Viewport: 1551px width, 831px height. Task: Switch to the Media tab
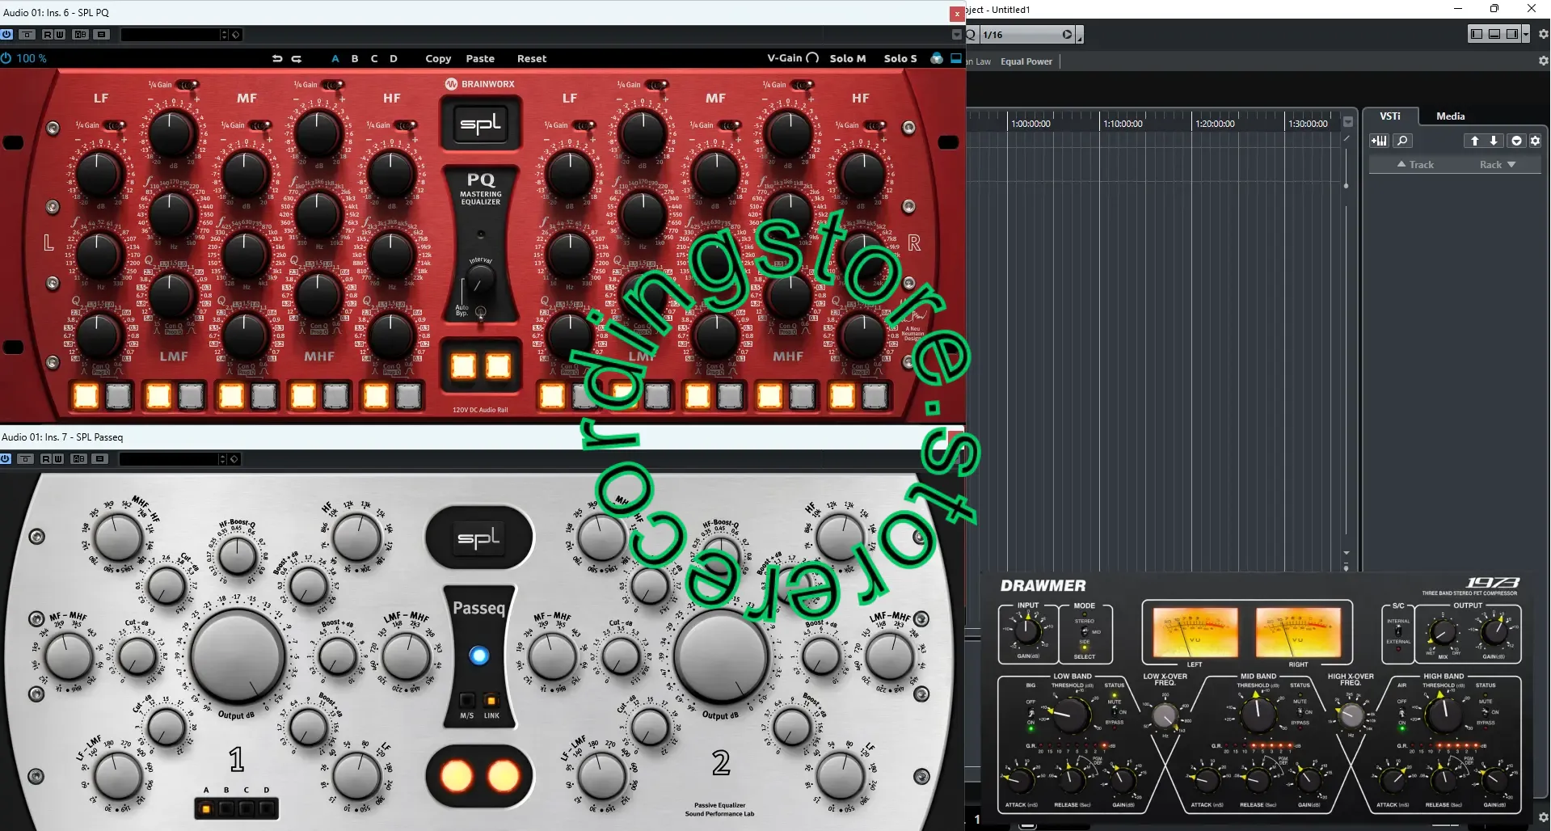tap(1450, 116)
